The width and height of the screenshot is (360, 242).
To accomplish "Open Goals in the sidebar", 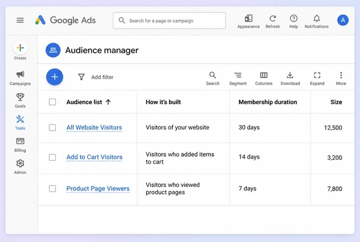I will tap(20, 101).
